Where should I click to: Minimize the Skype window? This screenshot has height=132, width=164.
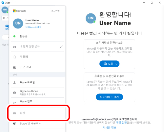click(144, 3)
